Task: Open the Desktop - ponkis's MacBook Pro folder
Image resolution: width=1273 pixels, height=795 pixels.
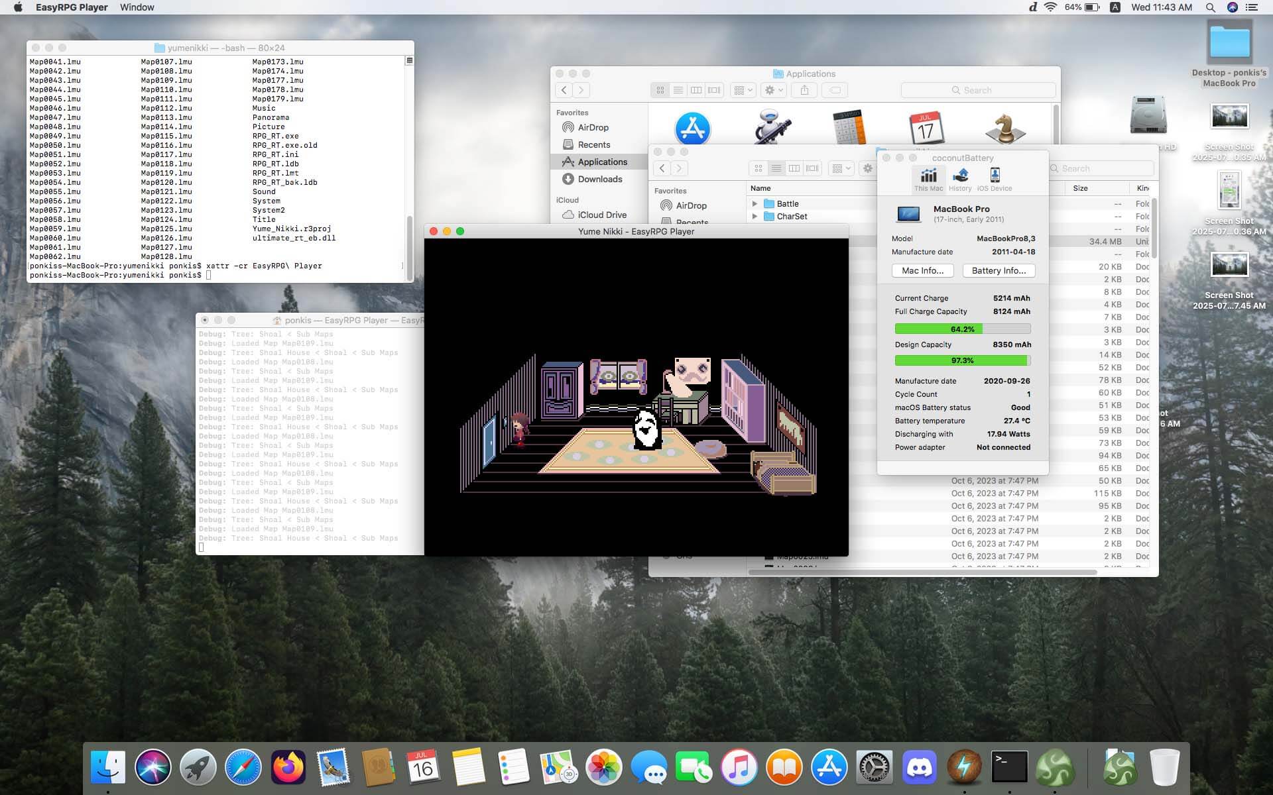Action: tap(1229, 42)
